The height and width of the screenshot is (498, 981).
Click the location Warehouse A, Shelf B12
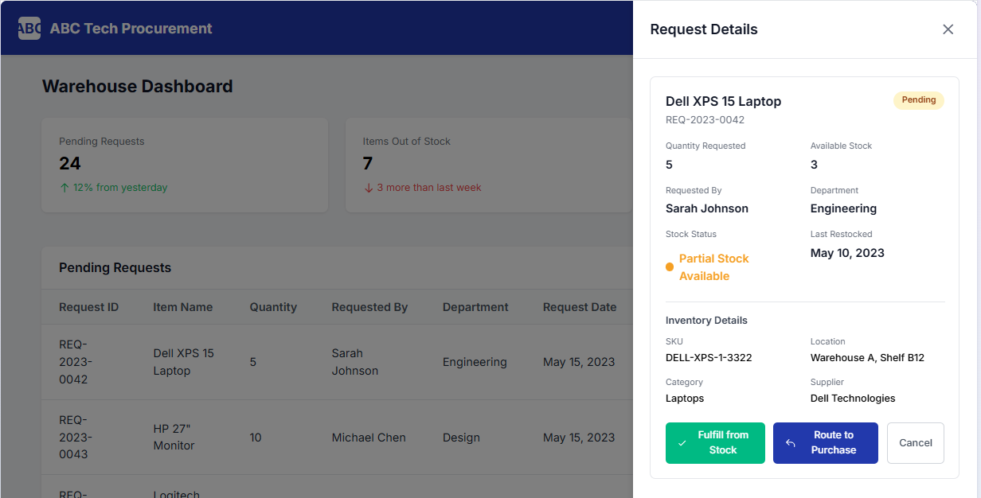click(x=867, y=357)
